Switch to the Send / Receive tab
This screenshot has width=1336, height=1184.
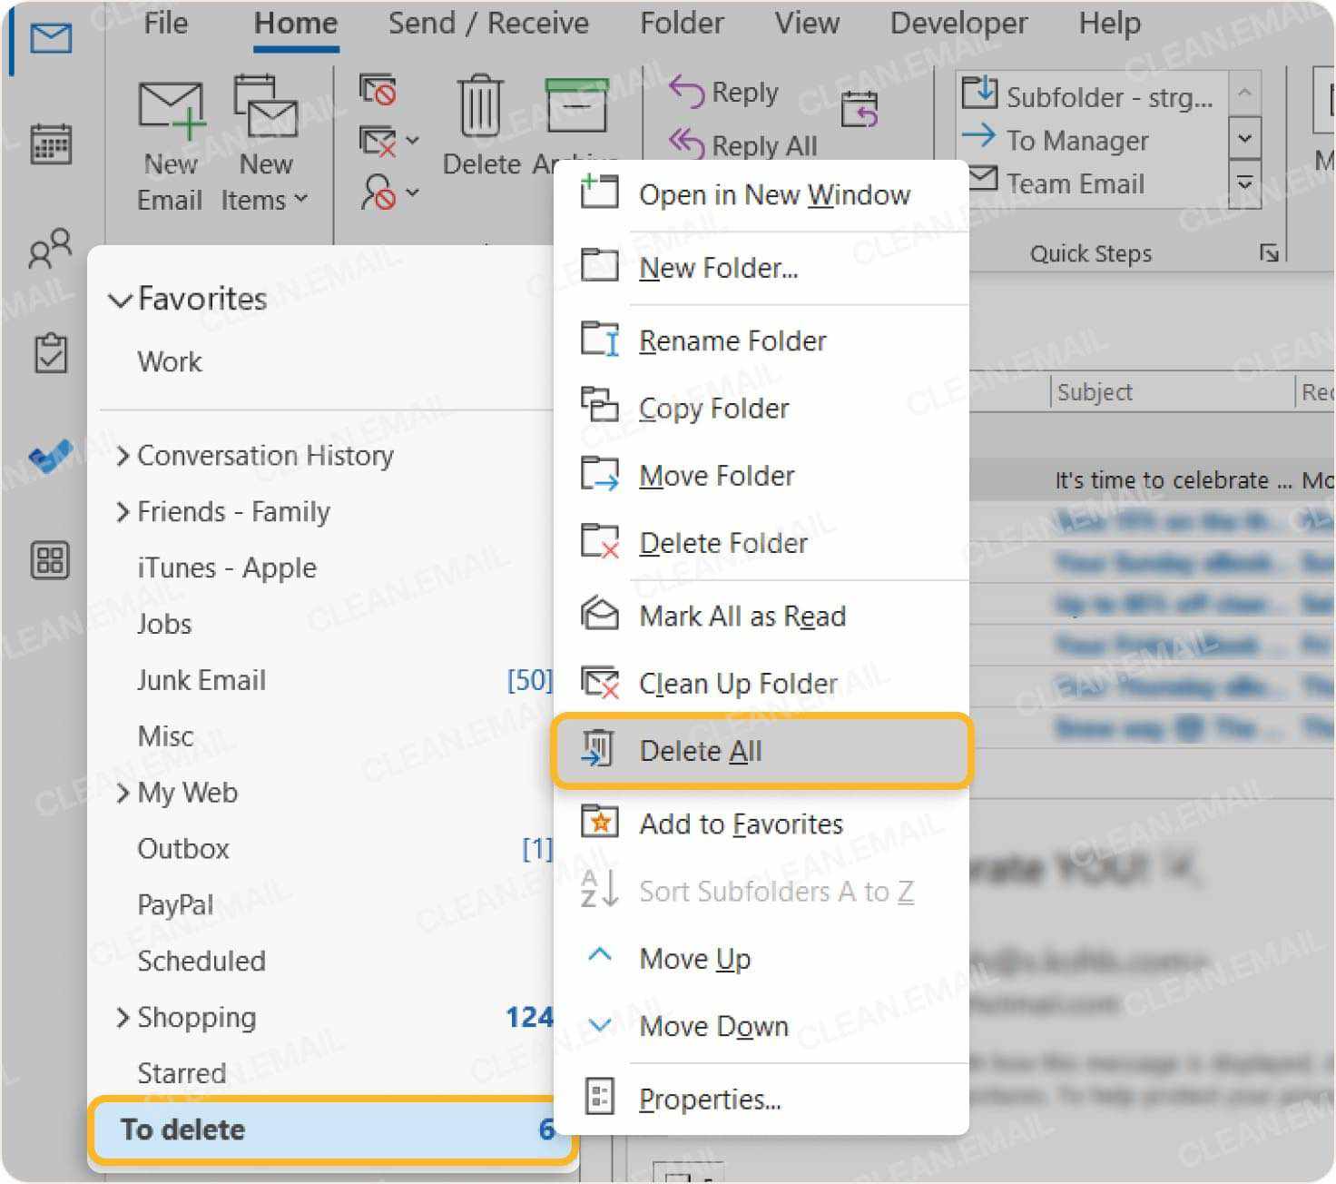[x=488, y=24]
